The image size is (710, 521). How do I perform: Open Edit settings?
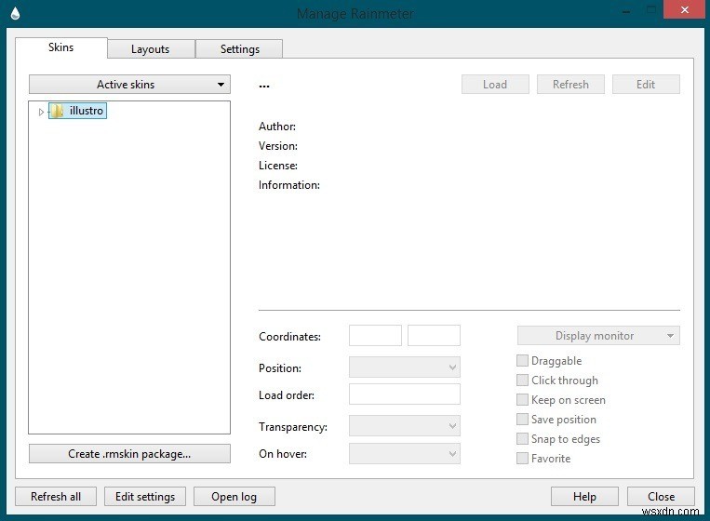pyautogui.click(x=145, y=497)
